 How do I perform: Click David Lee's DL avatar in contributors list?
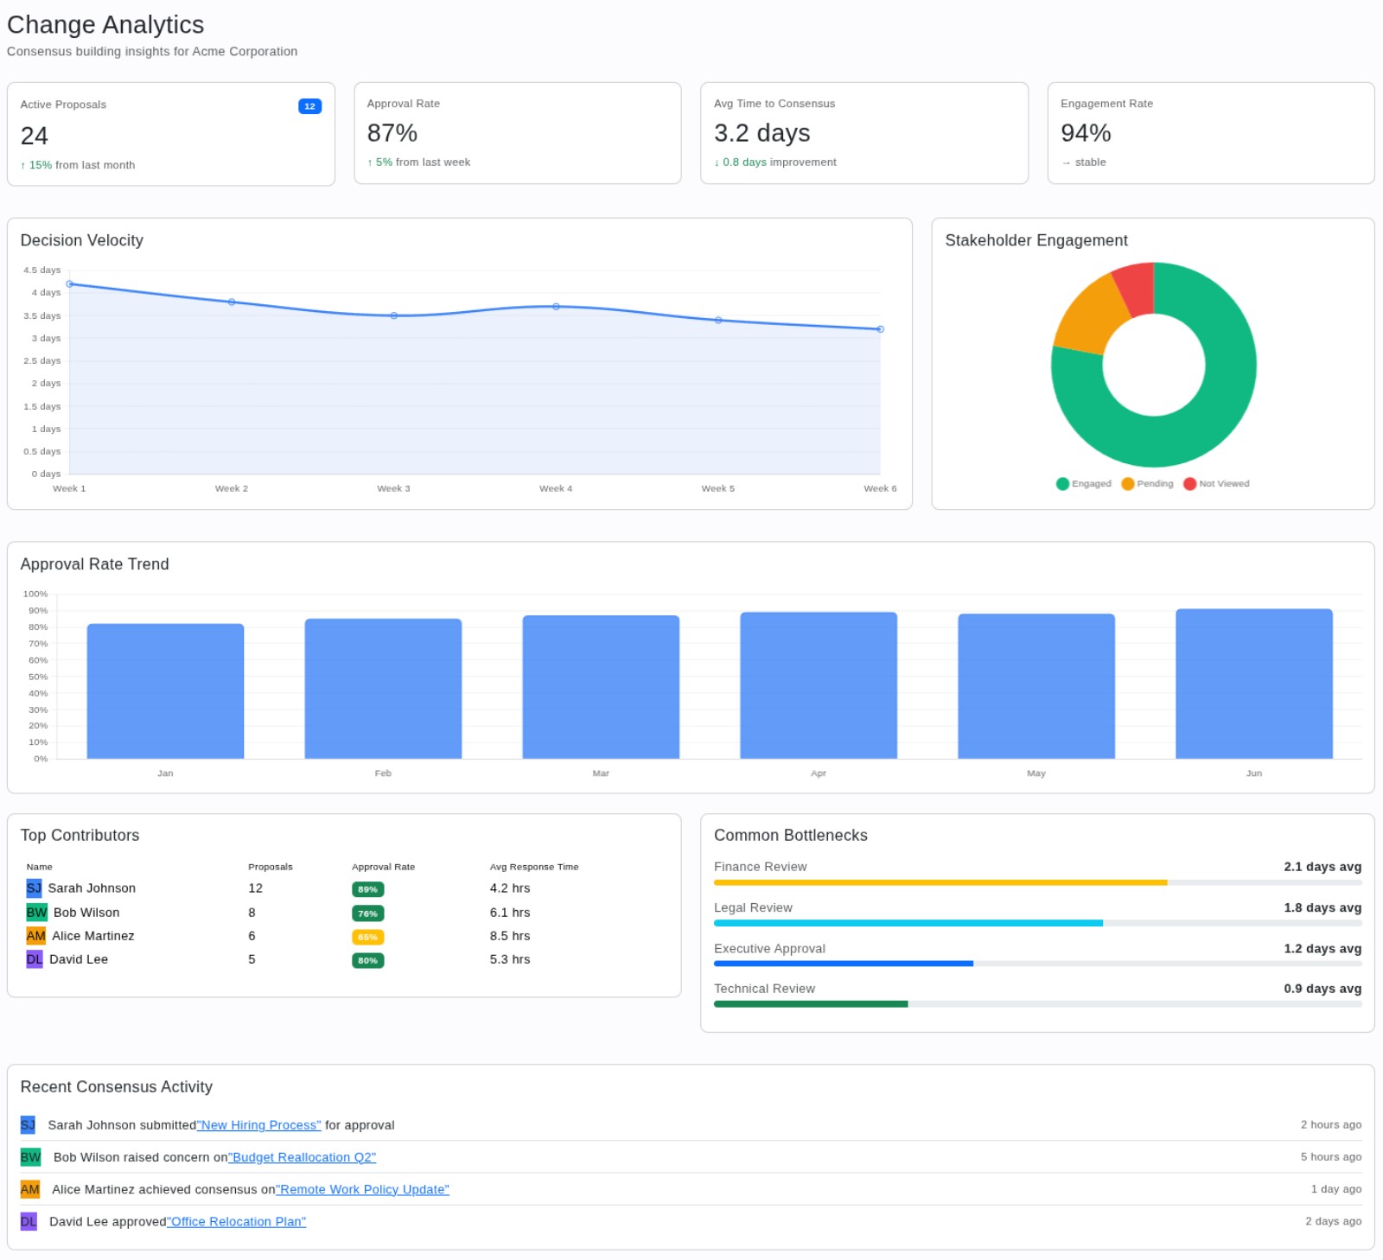pyautogui.click(x=34, y=959)
